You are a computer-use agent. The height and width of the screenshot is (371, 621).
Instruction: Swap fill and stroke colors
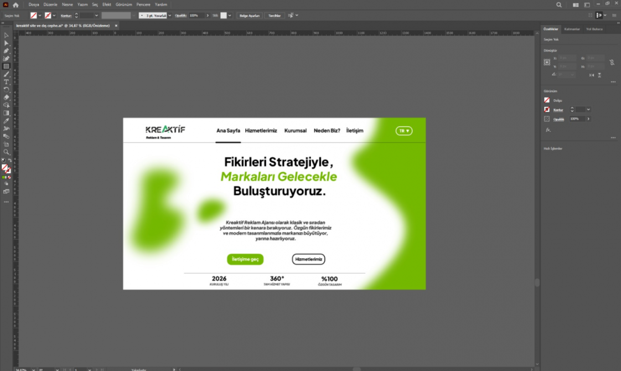(10, 160)
